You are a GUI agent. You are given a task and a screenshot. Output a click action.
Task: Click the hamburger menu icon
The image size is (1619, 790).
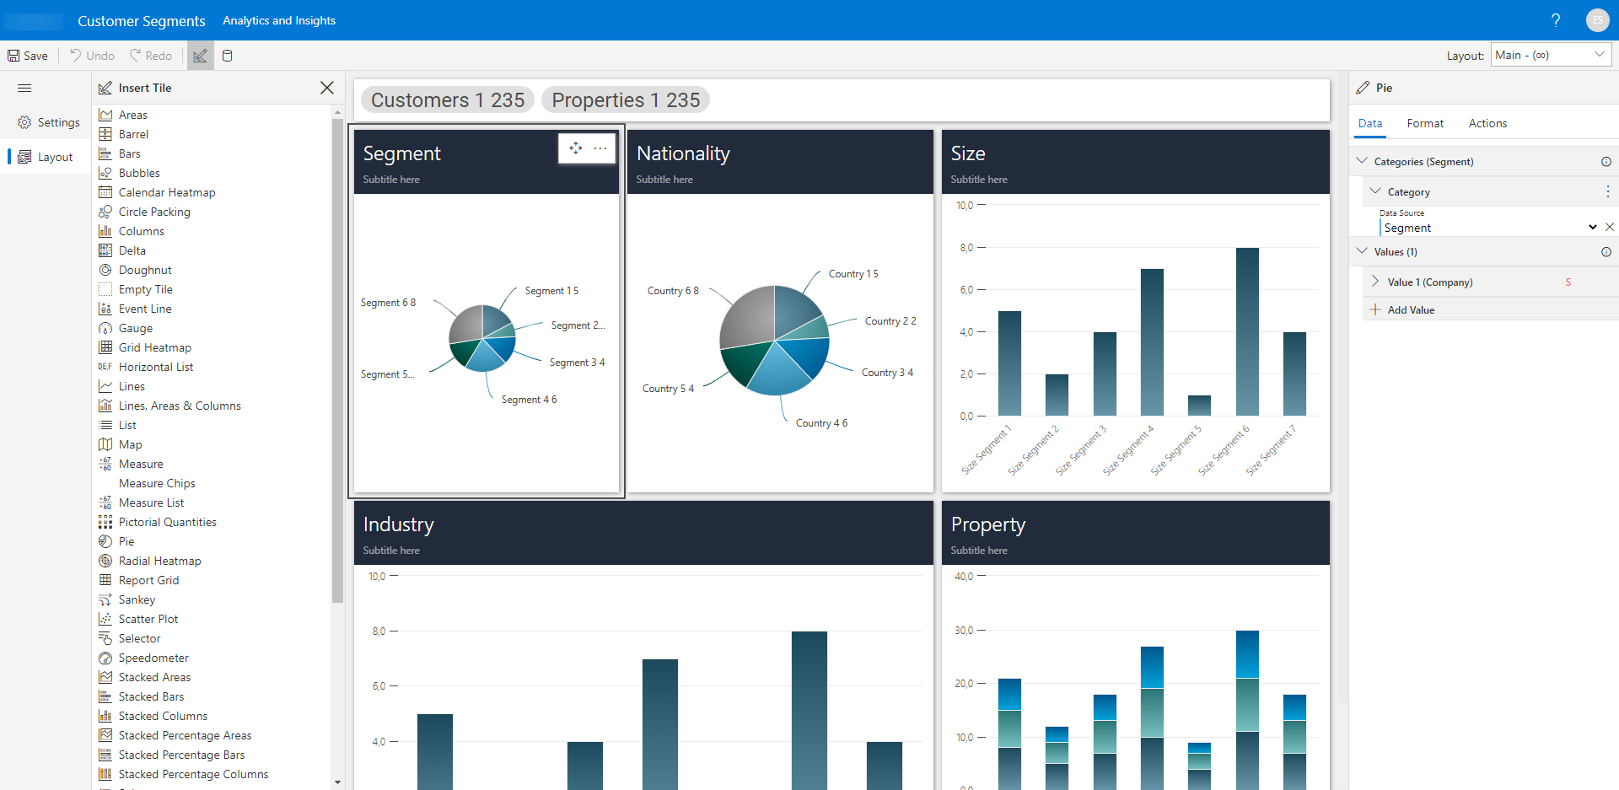click(24, 88)
